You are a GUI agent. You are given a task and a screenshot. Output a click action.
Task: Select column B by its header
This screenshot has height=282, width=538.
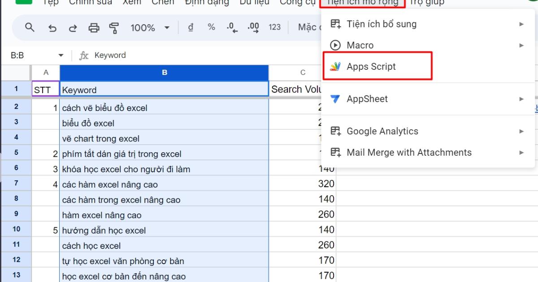(x=165, y=72)
